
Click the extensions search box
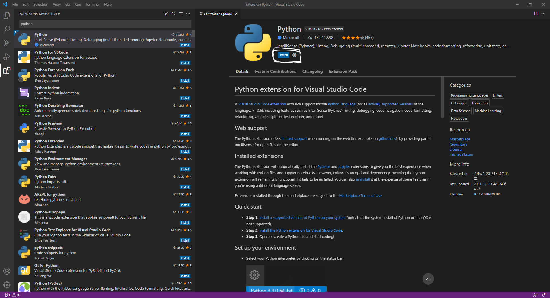tap(105, 24)
